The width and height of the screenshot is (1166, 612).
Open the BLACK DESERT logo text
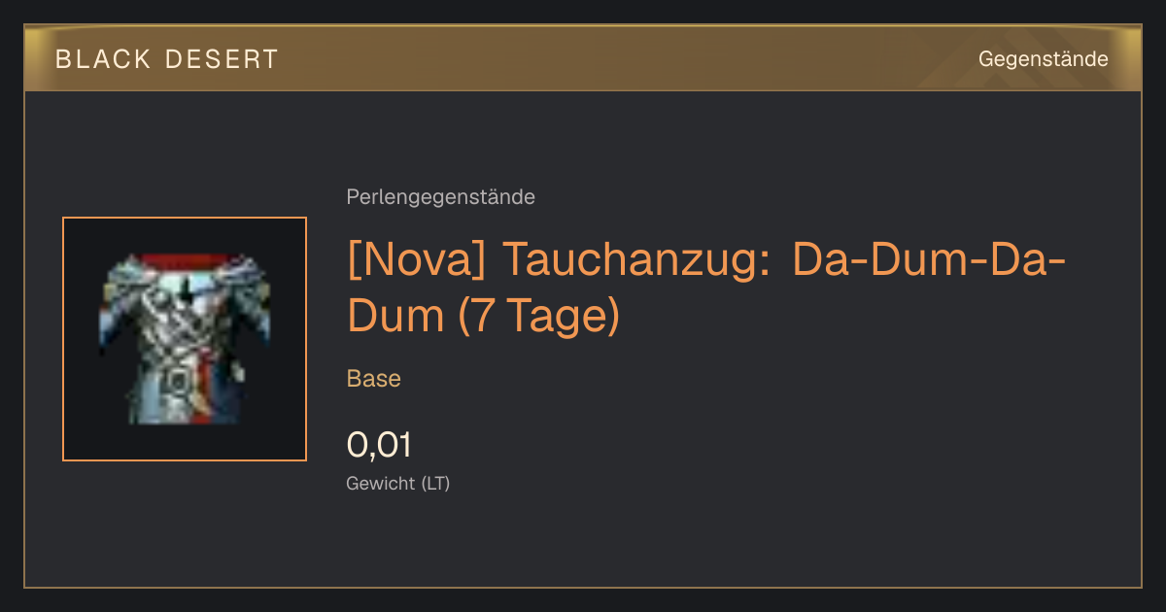(x=167, y=59)
